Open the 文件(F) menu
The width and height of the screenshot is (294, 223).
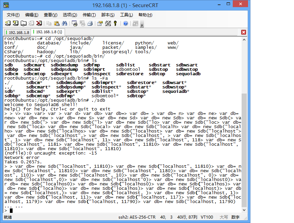point(13,15)
